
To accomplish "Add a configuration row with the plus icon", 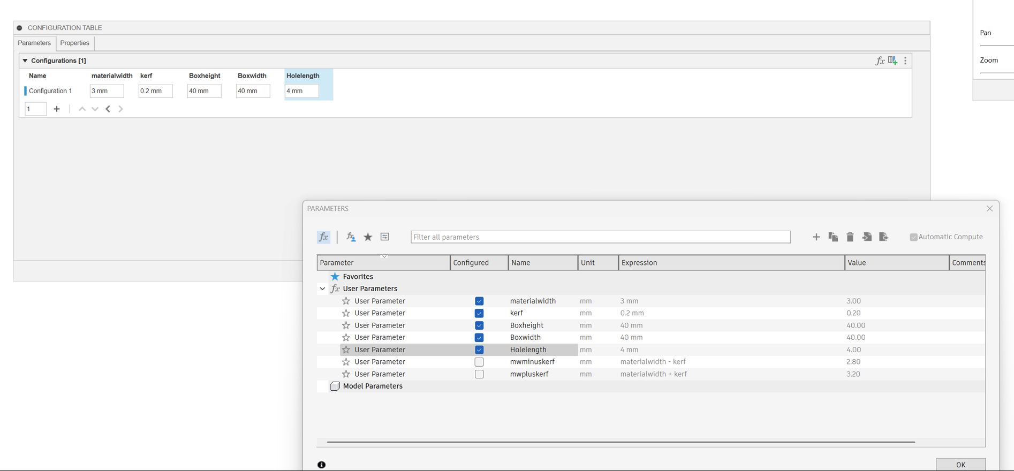I will pyautogui.click(x=57, y=109).
